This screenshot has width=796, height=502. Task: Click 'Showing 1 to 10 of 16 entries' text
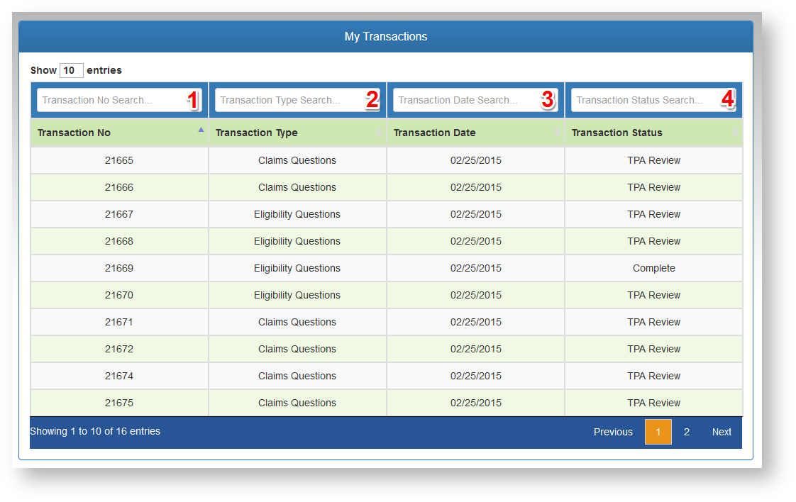pos(95,431)
